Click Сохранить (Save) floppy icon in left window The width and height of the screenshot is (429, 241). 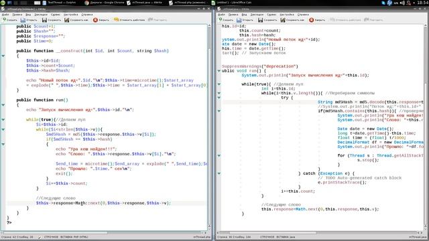pyautogui.click(x=44, y=20)
